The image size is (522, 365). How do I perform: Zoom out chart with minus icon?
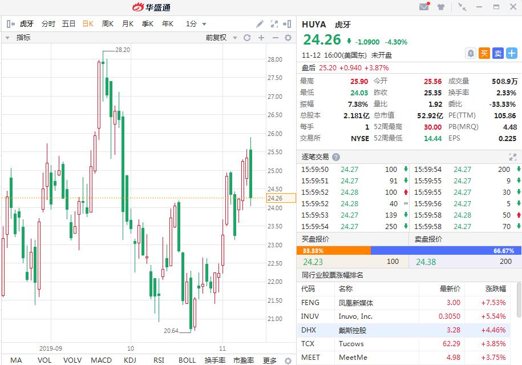[x=275, y=38]
